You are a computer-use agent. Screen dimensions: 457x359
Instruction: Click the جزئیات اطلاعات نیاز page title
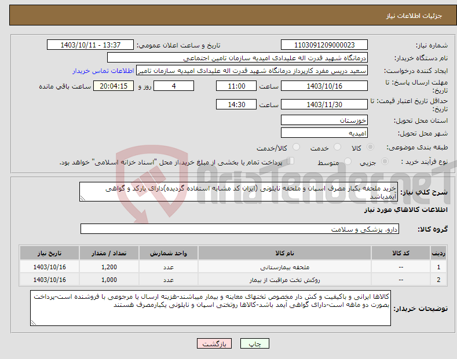click(x=414, y=16)
